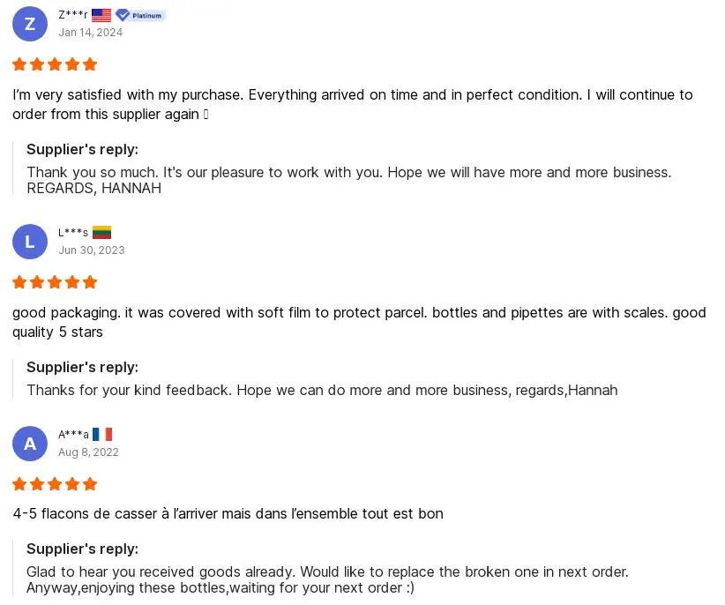Click the United States flag icon

(x=101, y=15)
